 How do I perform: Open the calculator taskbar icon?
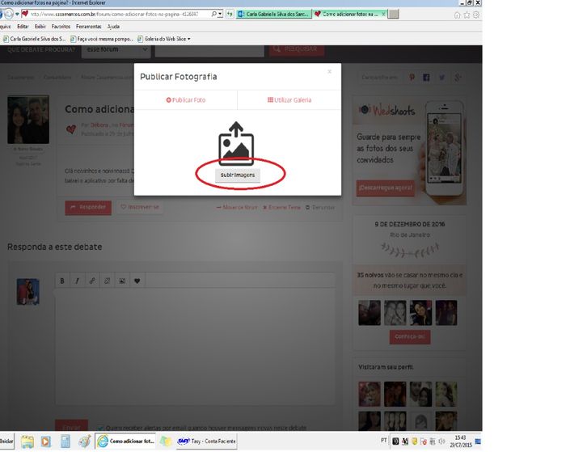(x=65, y=441)
